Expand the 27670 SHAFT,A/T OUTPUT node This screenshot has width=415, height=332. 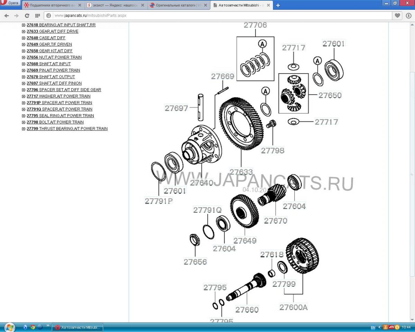click(x=24, y=77)
